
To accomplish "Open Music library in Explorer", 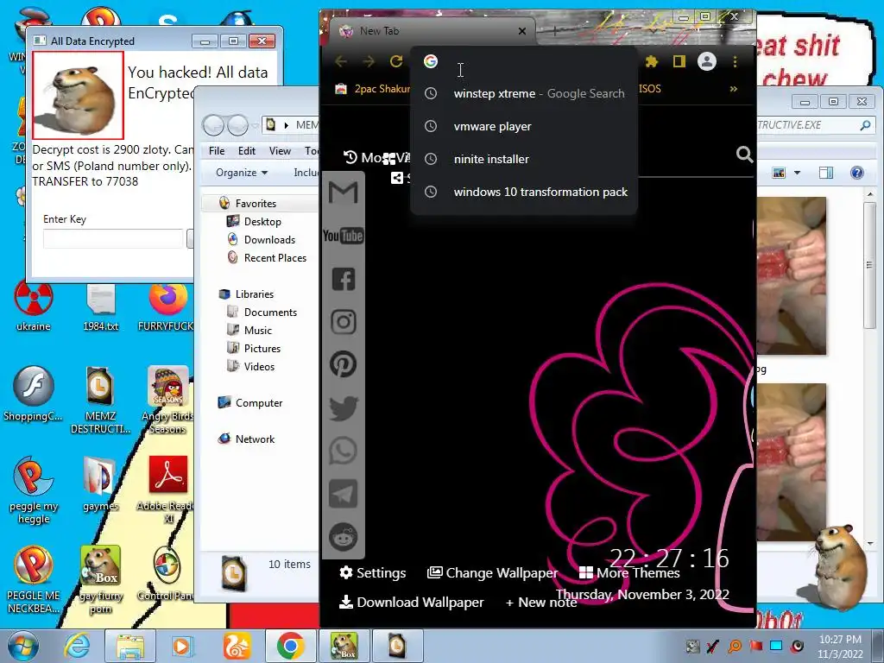I will 257,331.
